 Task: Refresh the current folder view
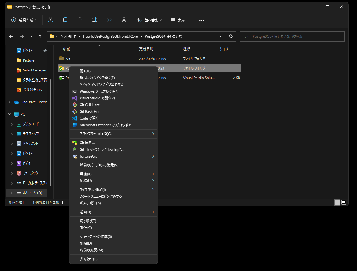click(231, 36)
